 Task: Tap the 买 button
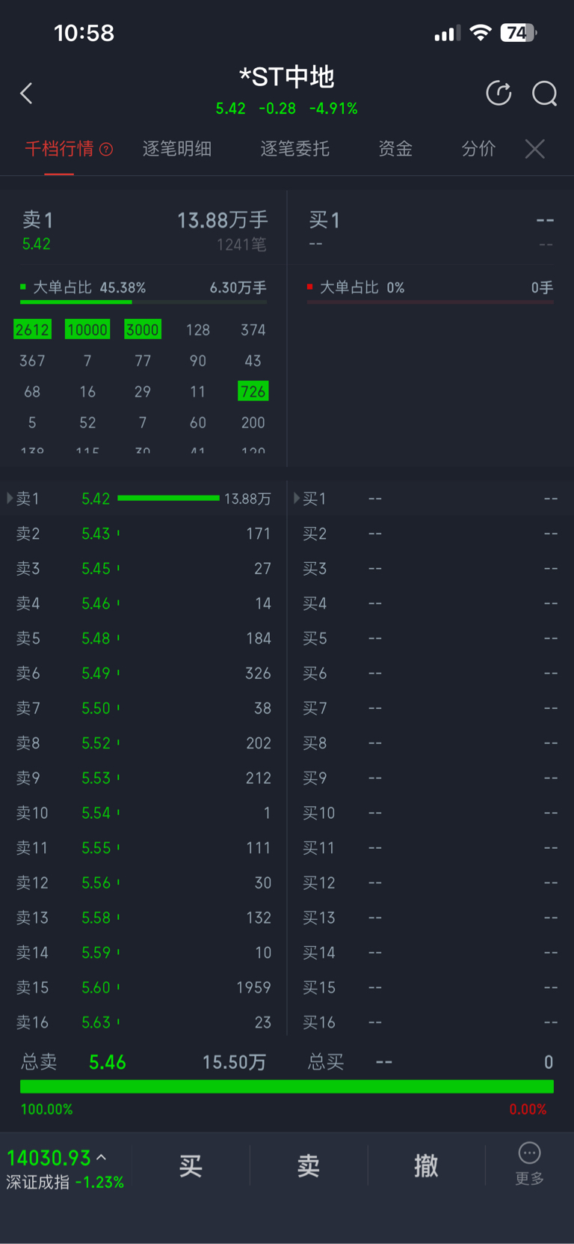click(191, 1165)
